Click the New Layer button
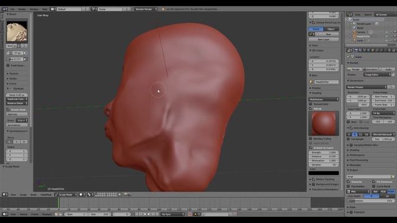 click(324, 40)
